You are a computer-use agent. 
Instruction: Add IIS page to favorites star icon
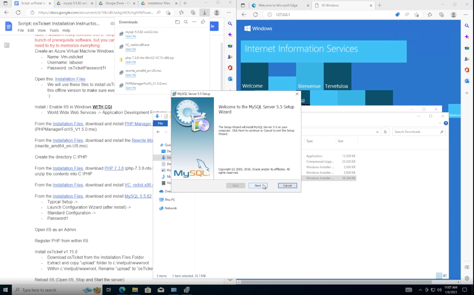coord(417,15)
